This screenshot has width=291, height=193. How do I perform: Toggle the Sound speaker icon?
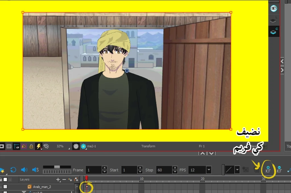[24, 170]
